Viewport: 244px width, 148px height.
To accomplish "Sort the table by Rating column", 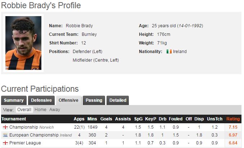I will point(233,119).
